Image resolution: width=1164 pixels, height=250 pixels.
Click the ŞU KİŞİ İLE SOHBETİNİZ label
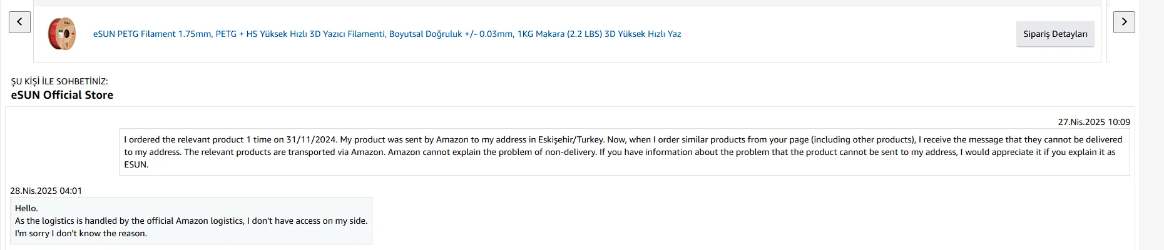(59, 81)
